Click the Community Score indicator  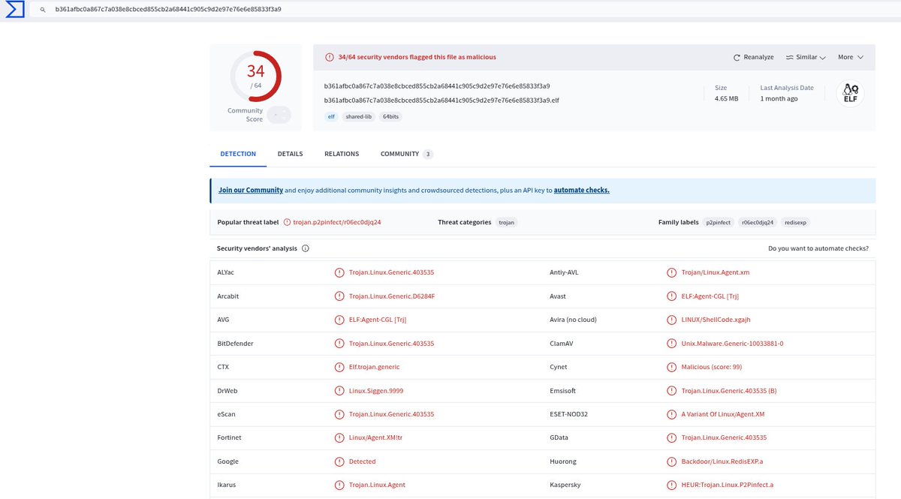pyautogui.click(x=279, y=115)
